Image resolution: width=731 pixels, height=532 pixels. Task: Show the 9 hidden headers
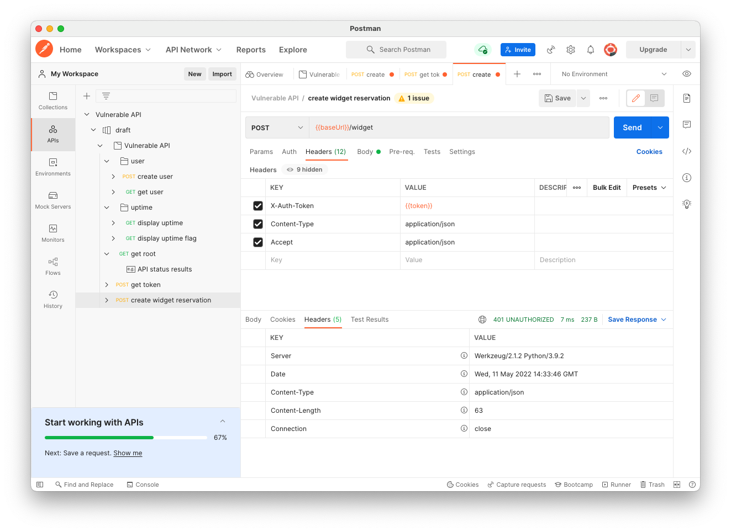point(304,170)
